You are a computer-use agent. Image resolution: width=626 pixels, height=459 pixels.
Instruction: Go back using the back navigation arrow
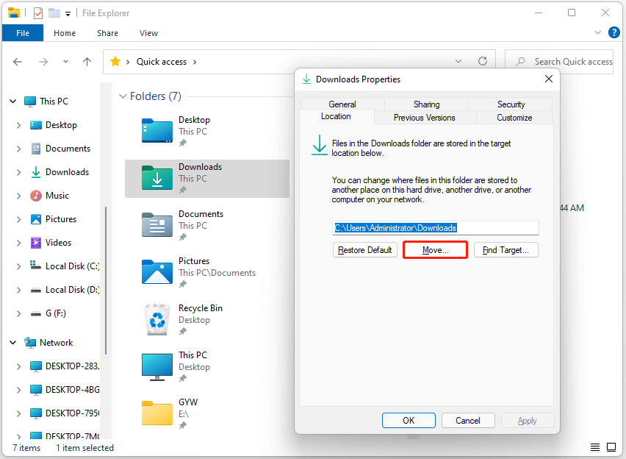tap(18, 62)
